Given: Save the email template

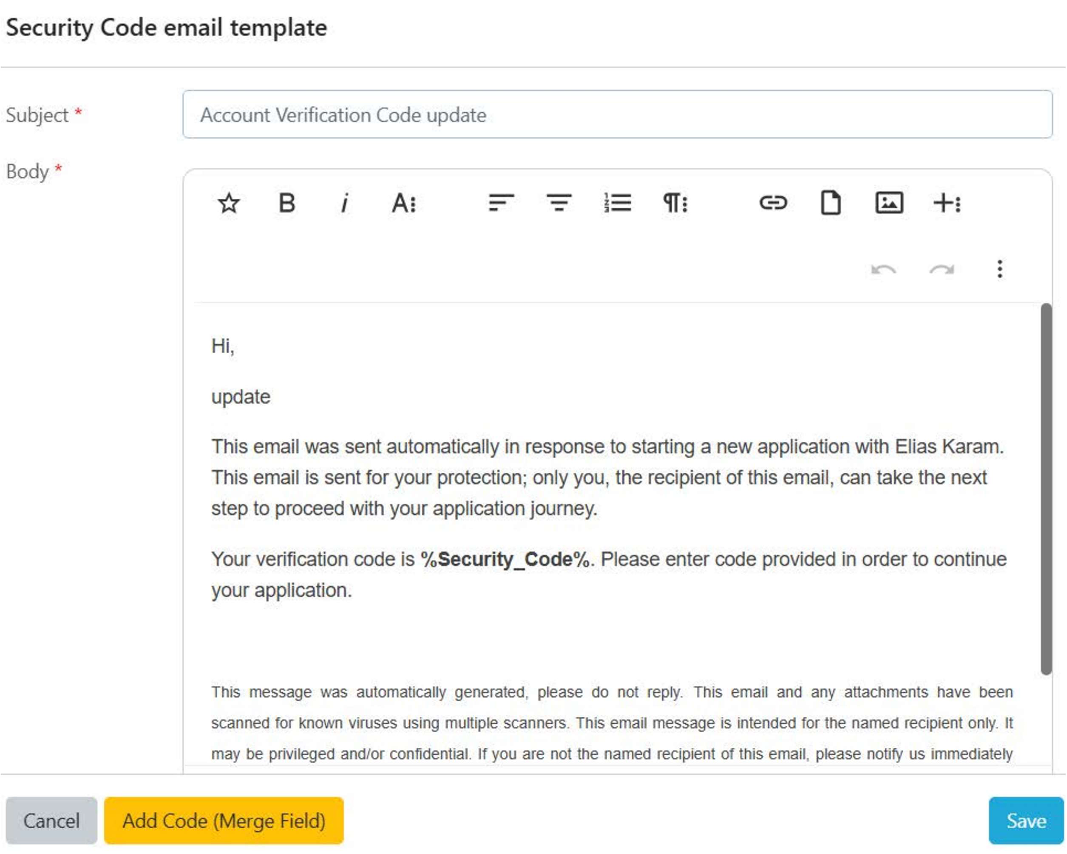Looking at the screenshot, I should click(1026, 820).
